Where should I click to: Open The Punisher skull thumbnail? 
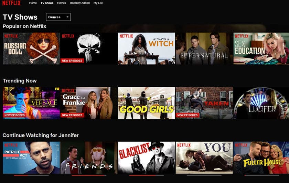pos(89,49)
